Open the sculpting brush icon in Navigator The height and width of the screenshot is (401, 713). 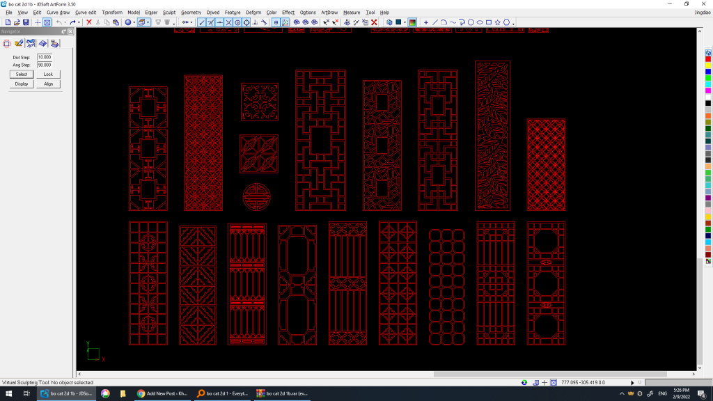click(x=19, y=43)
